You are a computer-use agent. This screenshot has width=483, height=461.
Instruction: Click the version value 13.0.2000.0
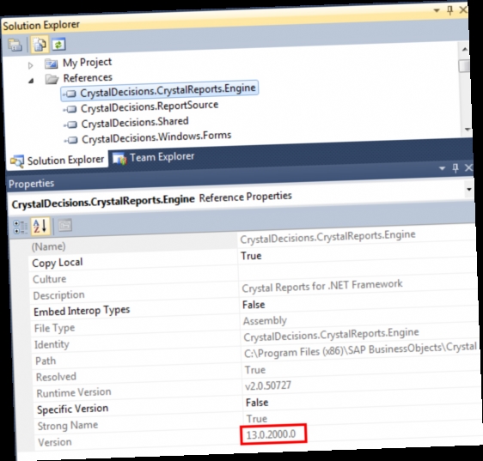click(x=271, y=434)
